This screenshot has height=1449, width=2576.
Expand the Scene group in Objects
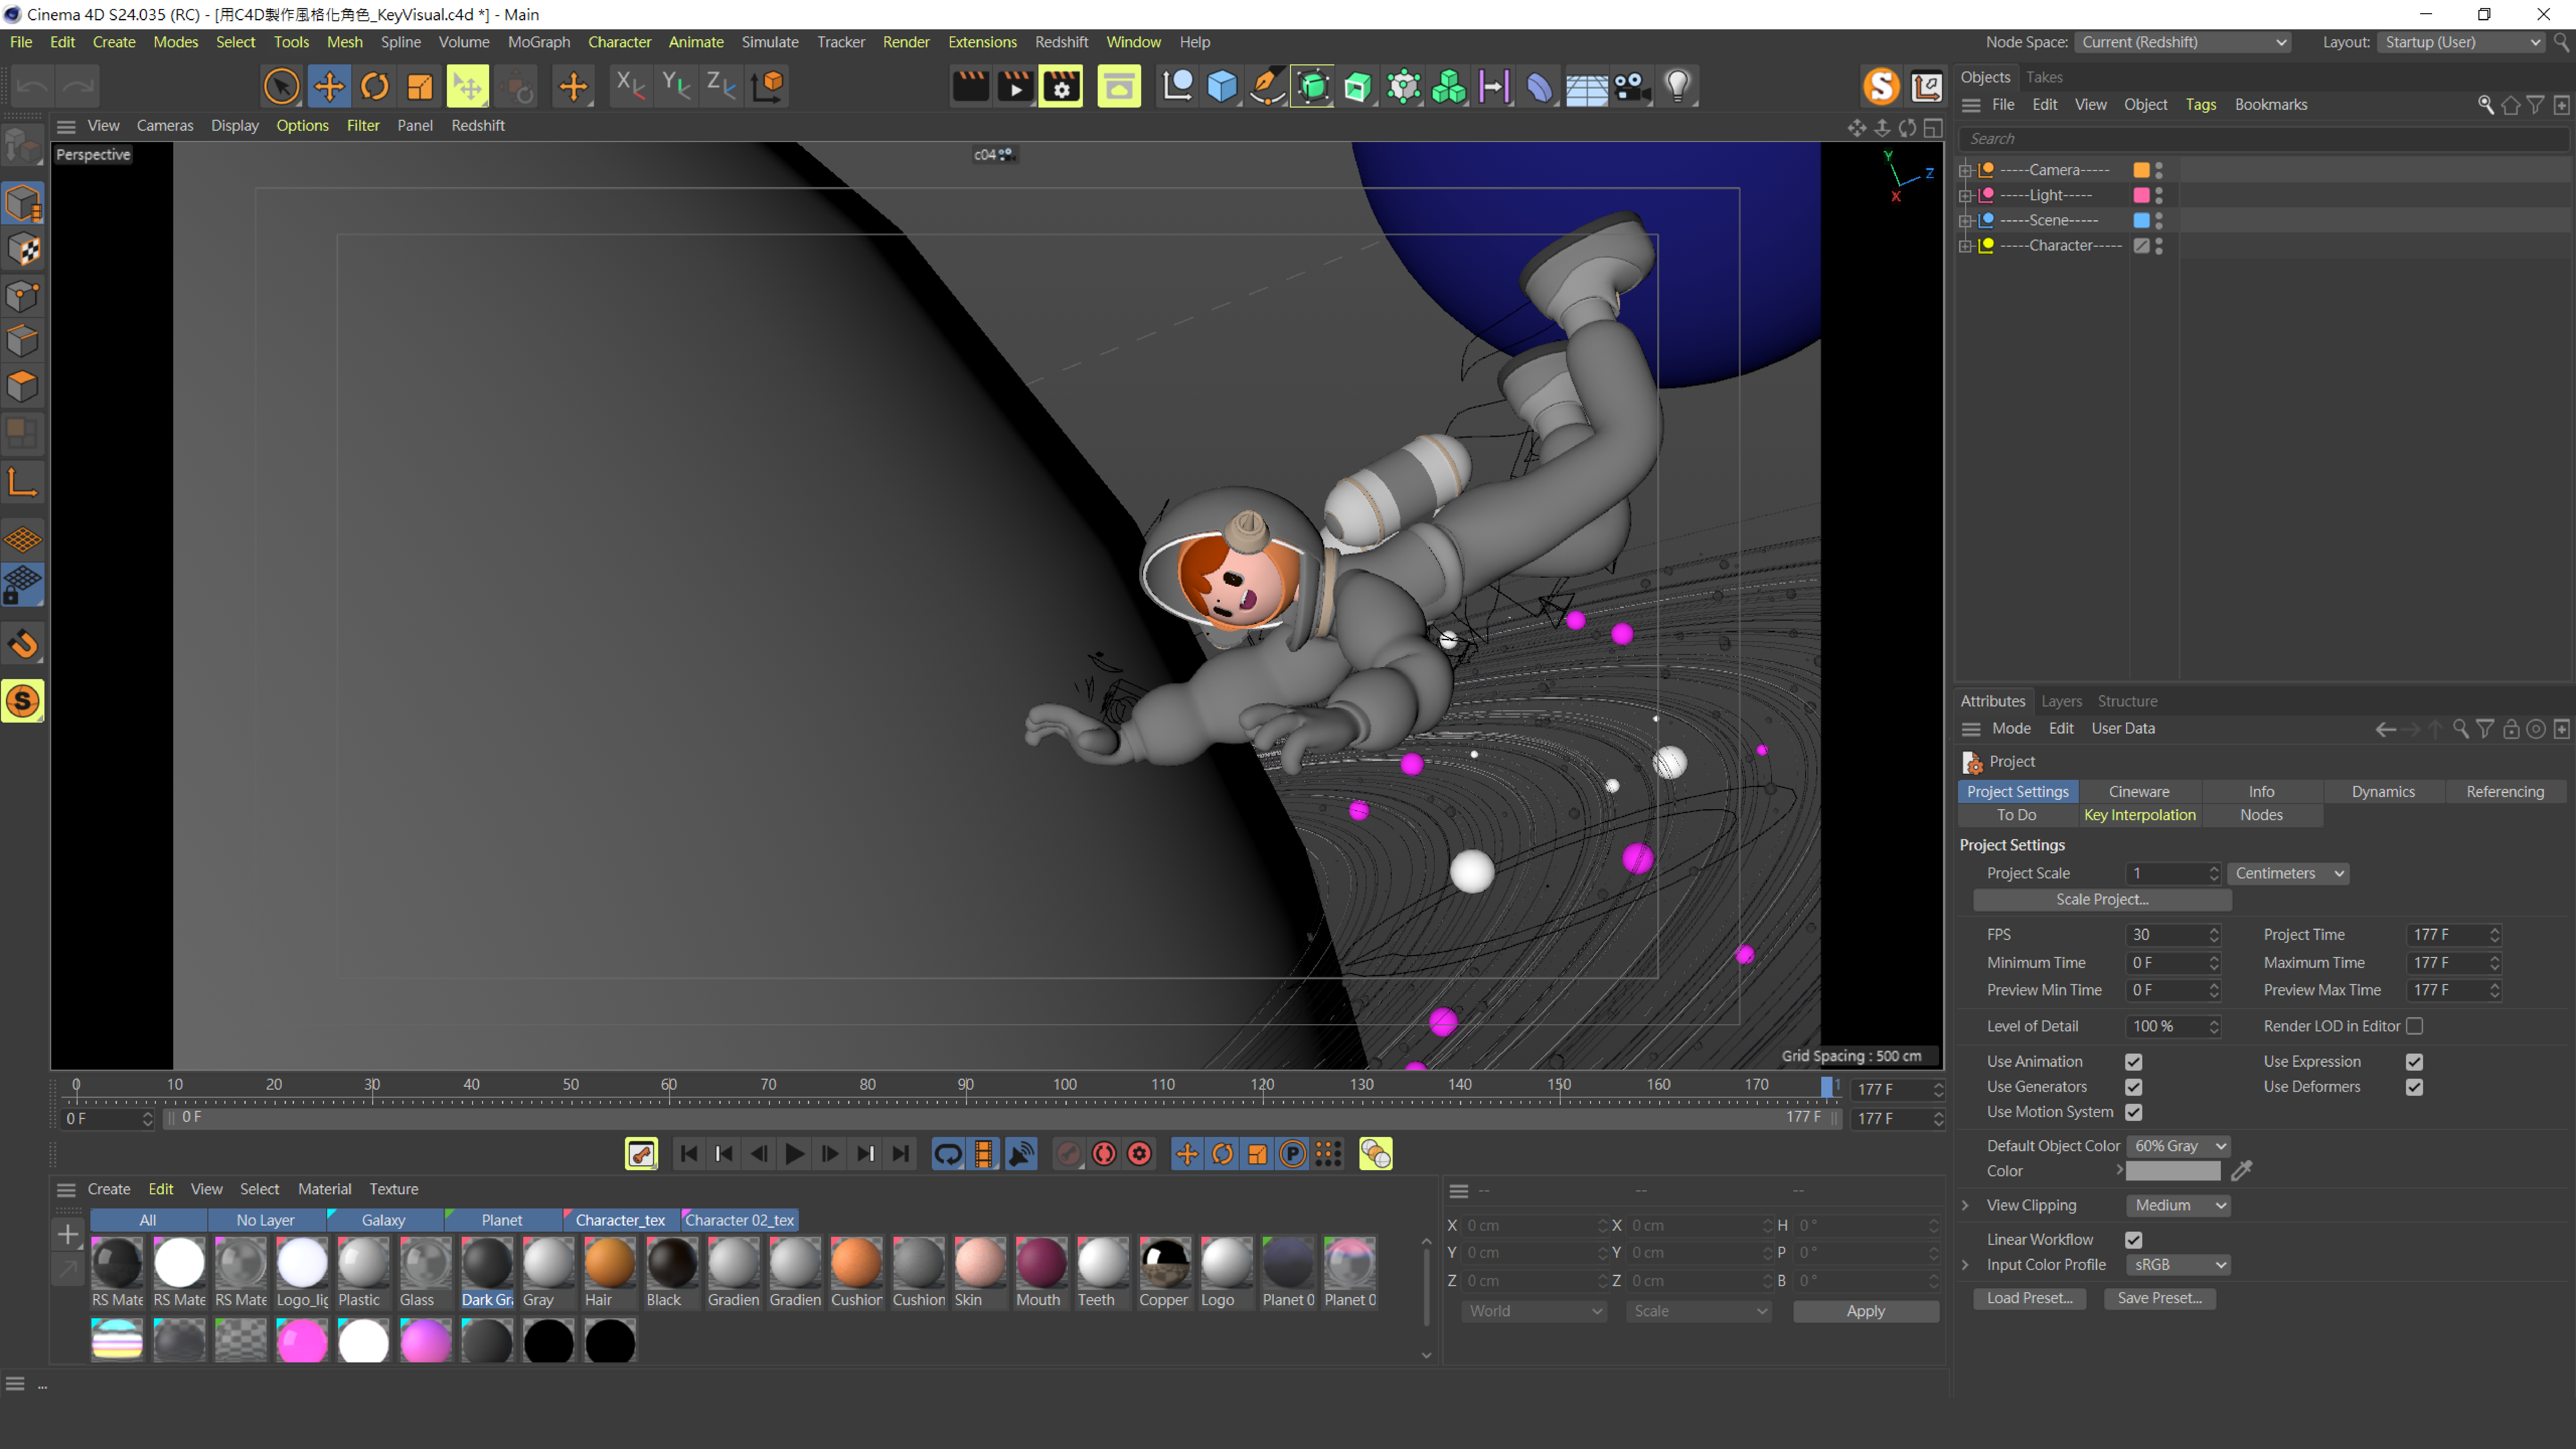click(x=1965, y=221)
